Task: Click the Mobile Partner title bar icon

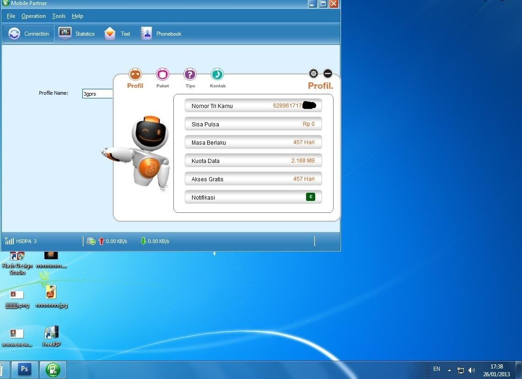Action: point(5,3)
